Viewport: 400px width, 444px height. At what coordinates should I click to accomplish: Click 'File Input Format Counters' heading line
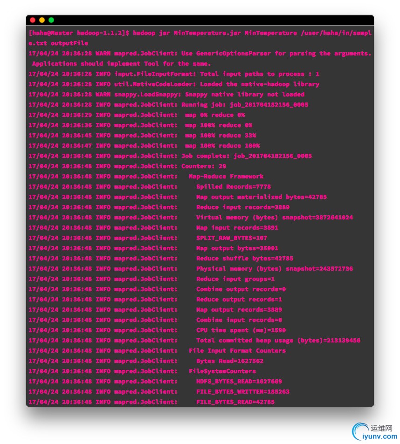pyautogui.click(x=157, y=350)
